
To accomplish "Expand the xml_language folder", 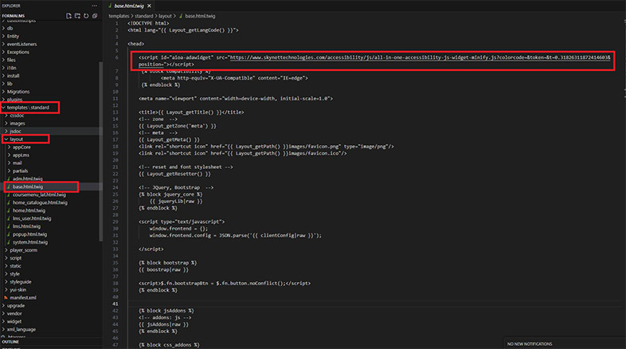I will click(x=22, y=329).
